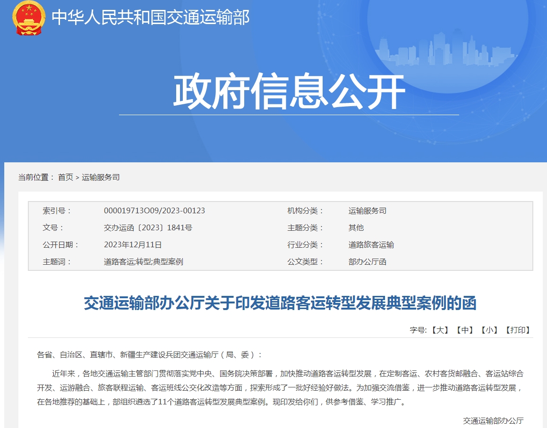547x428 pixels.
Task: Open 运输服务司 breadcrumb link
Action: point(101,177)
